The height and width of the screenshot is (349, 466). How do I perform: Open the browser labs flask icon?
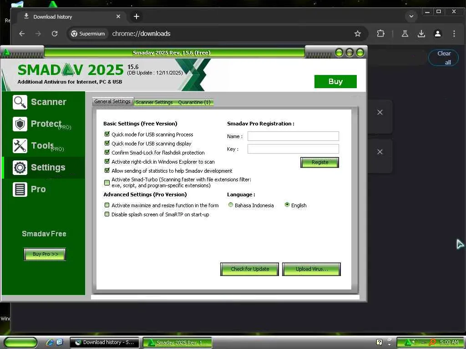point(405,34)
